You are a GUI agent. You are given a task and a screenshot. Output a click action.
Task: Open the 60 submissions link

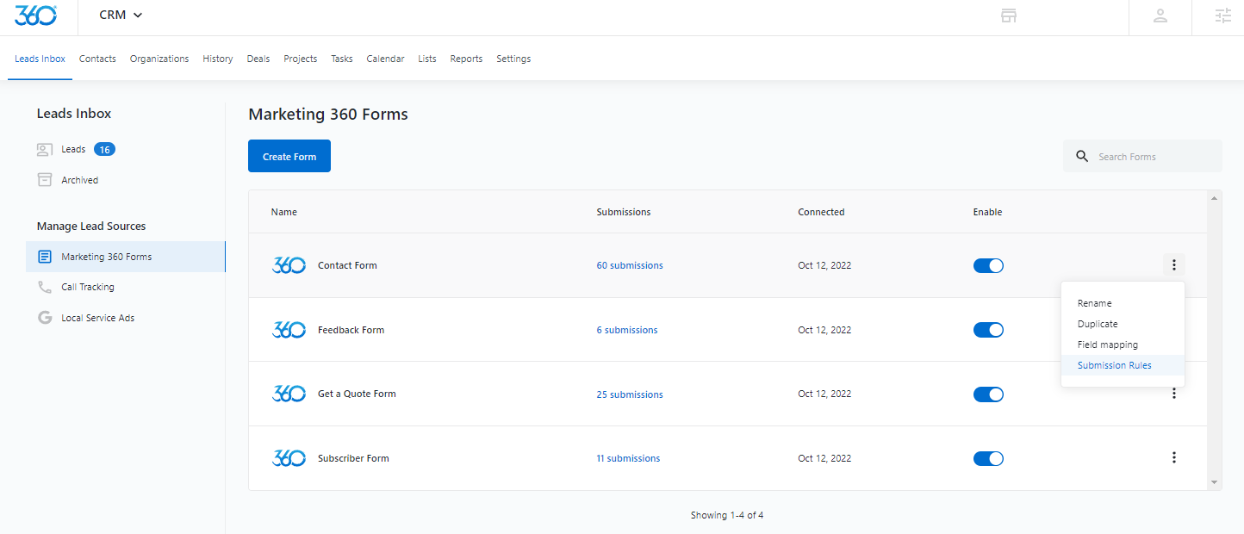[x=630, y=265]
